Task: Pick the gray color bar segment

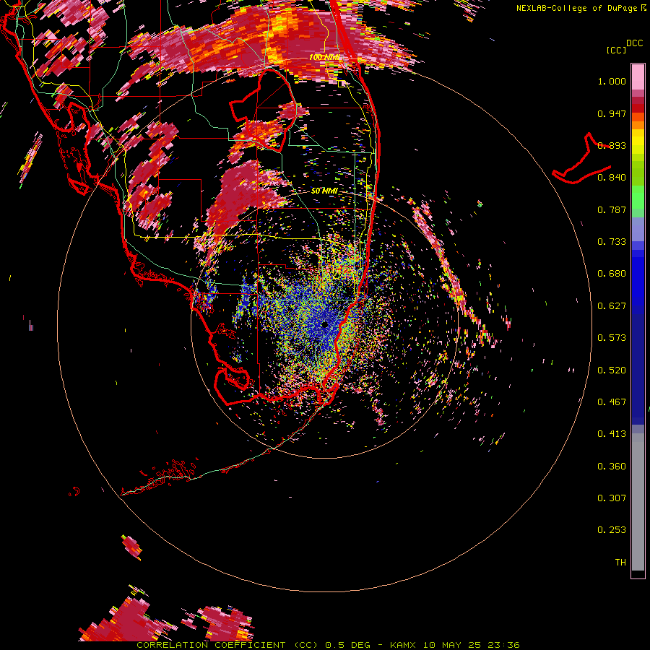Action: pos(638,502)
